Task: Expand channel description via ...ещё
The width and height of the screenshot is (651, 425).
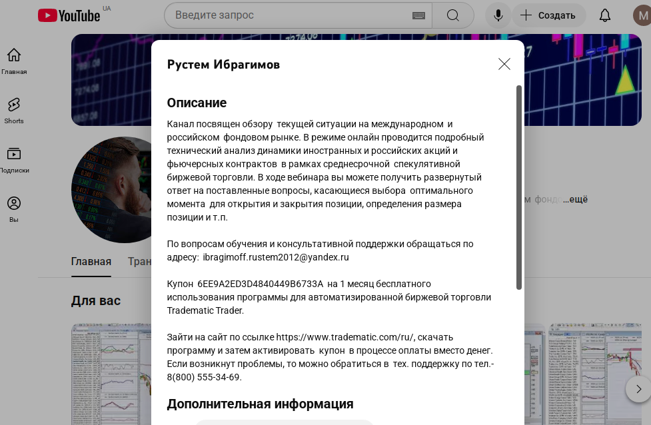Action: pos(575,199)
